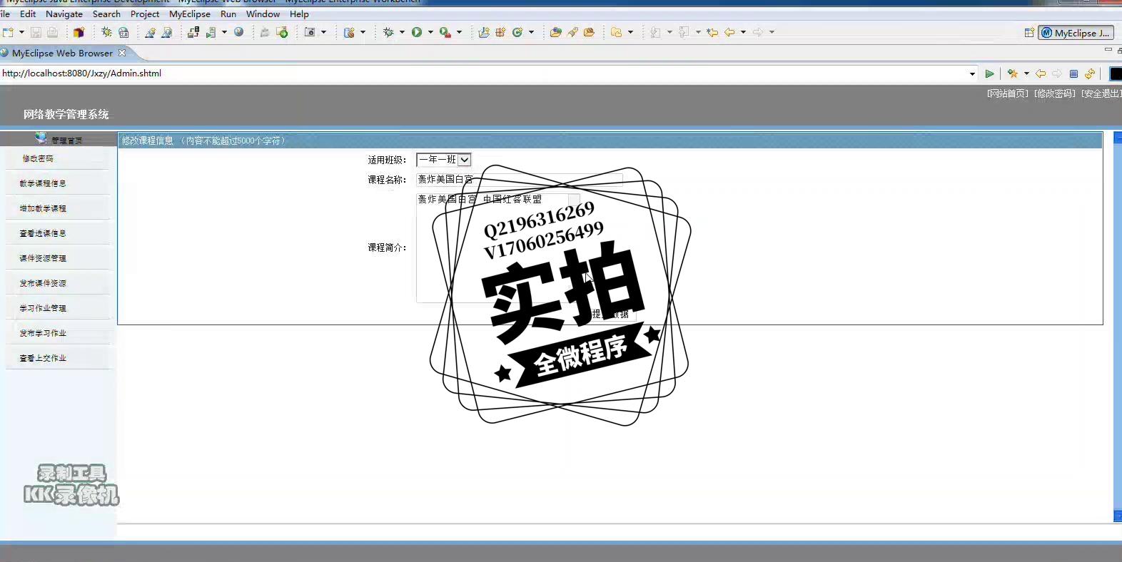Screen dimensions: 1122x562
Task: Click 修改密码 in the left sidebar
Action: [38, 158]
